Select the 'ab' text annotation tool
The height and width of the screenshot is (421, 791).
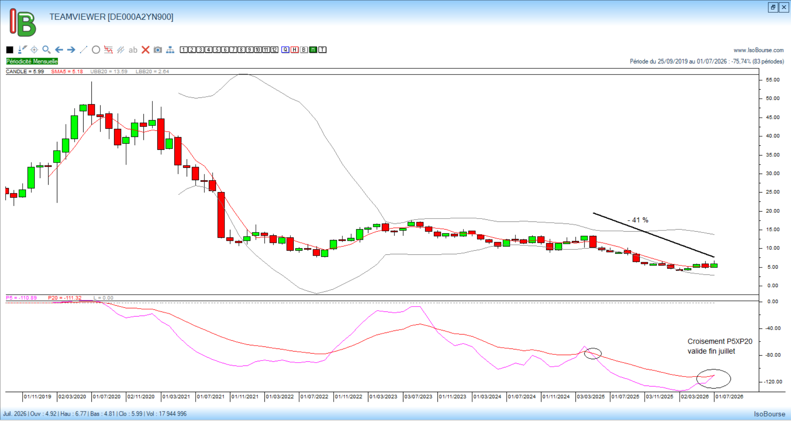tap(133, 50)
